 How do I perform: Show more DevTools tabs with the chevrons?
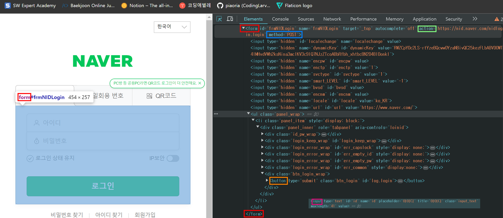coord(475,19)
